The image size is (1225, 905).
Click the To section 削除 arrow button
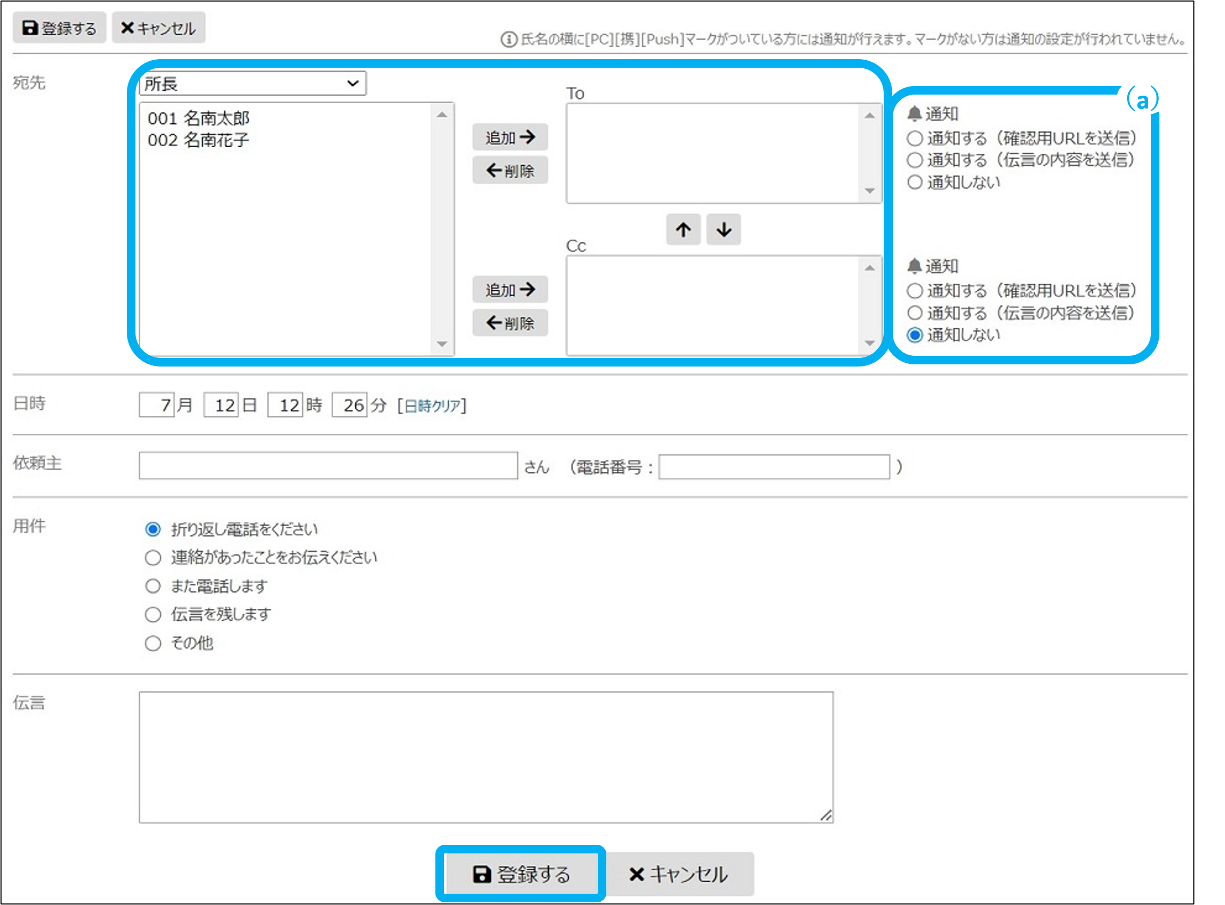coord(510,170)
